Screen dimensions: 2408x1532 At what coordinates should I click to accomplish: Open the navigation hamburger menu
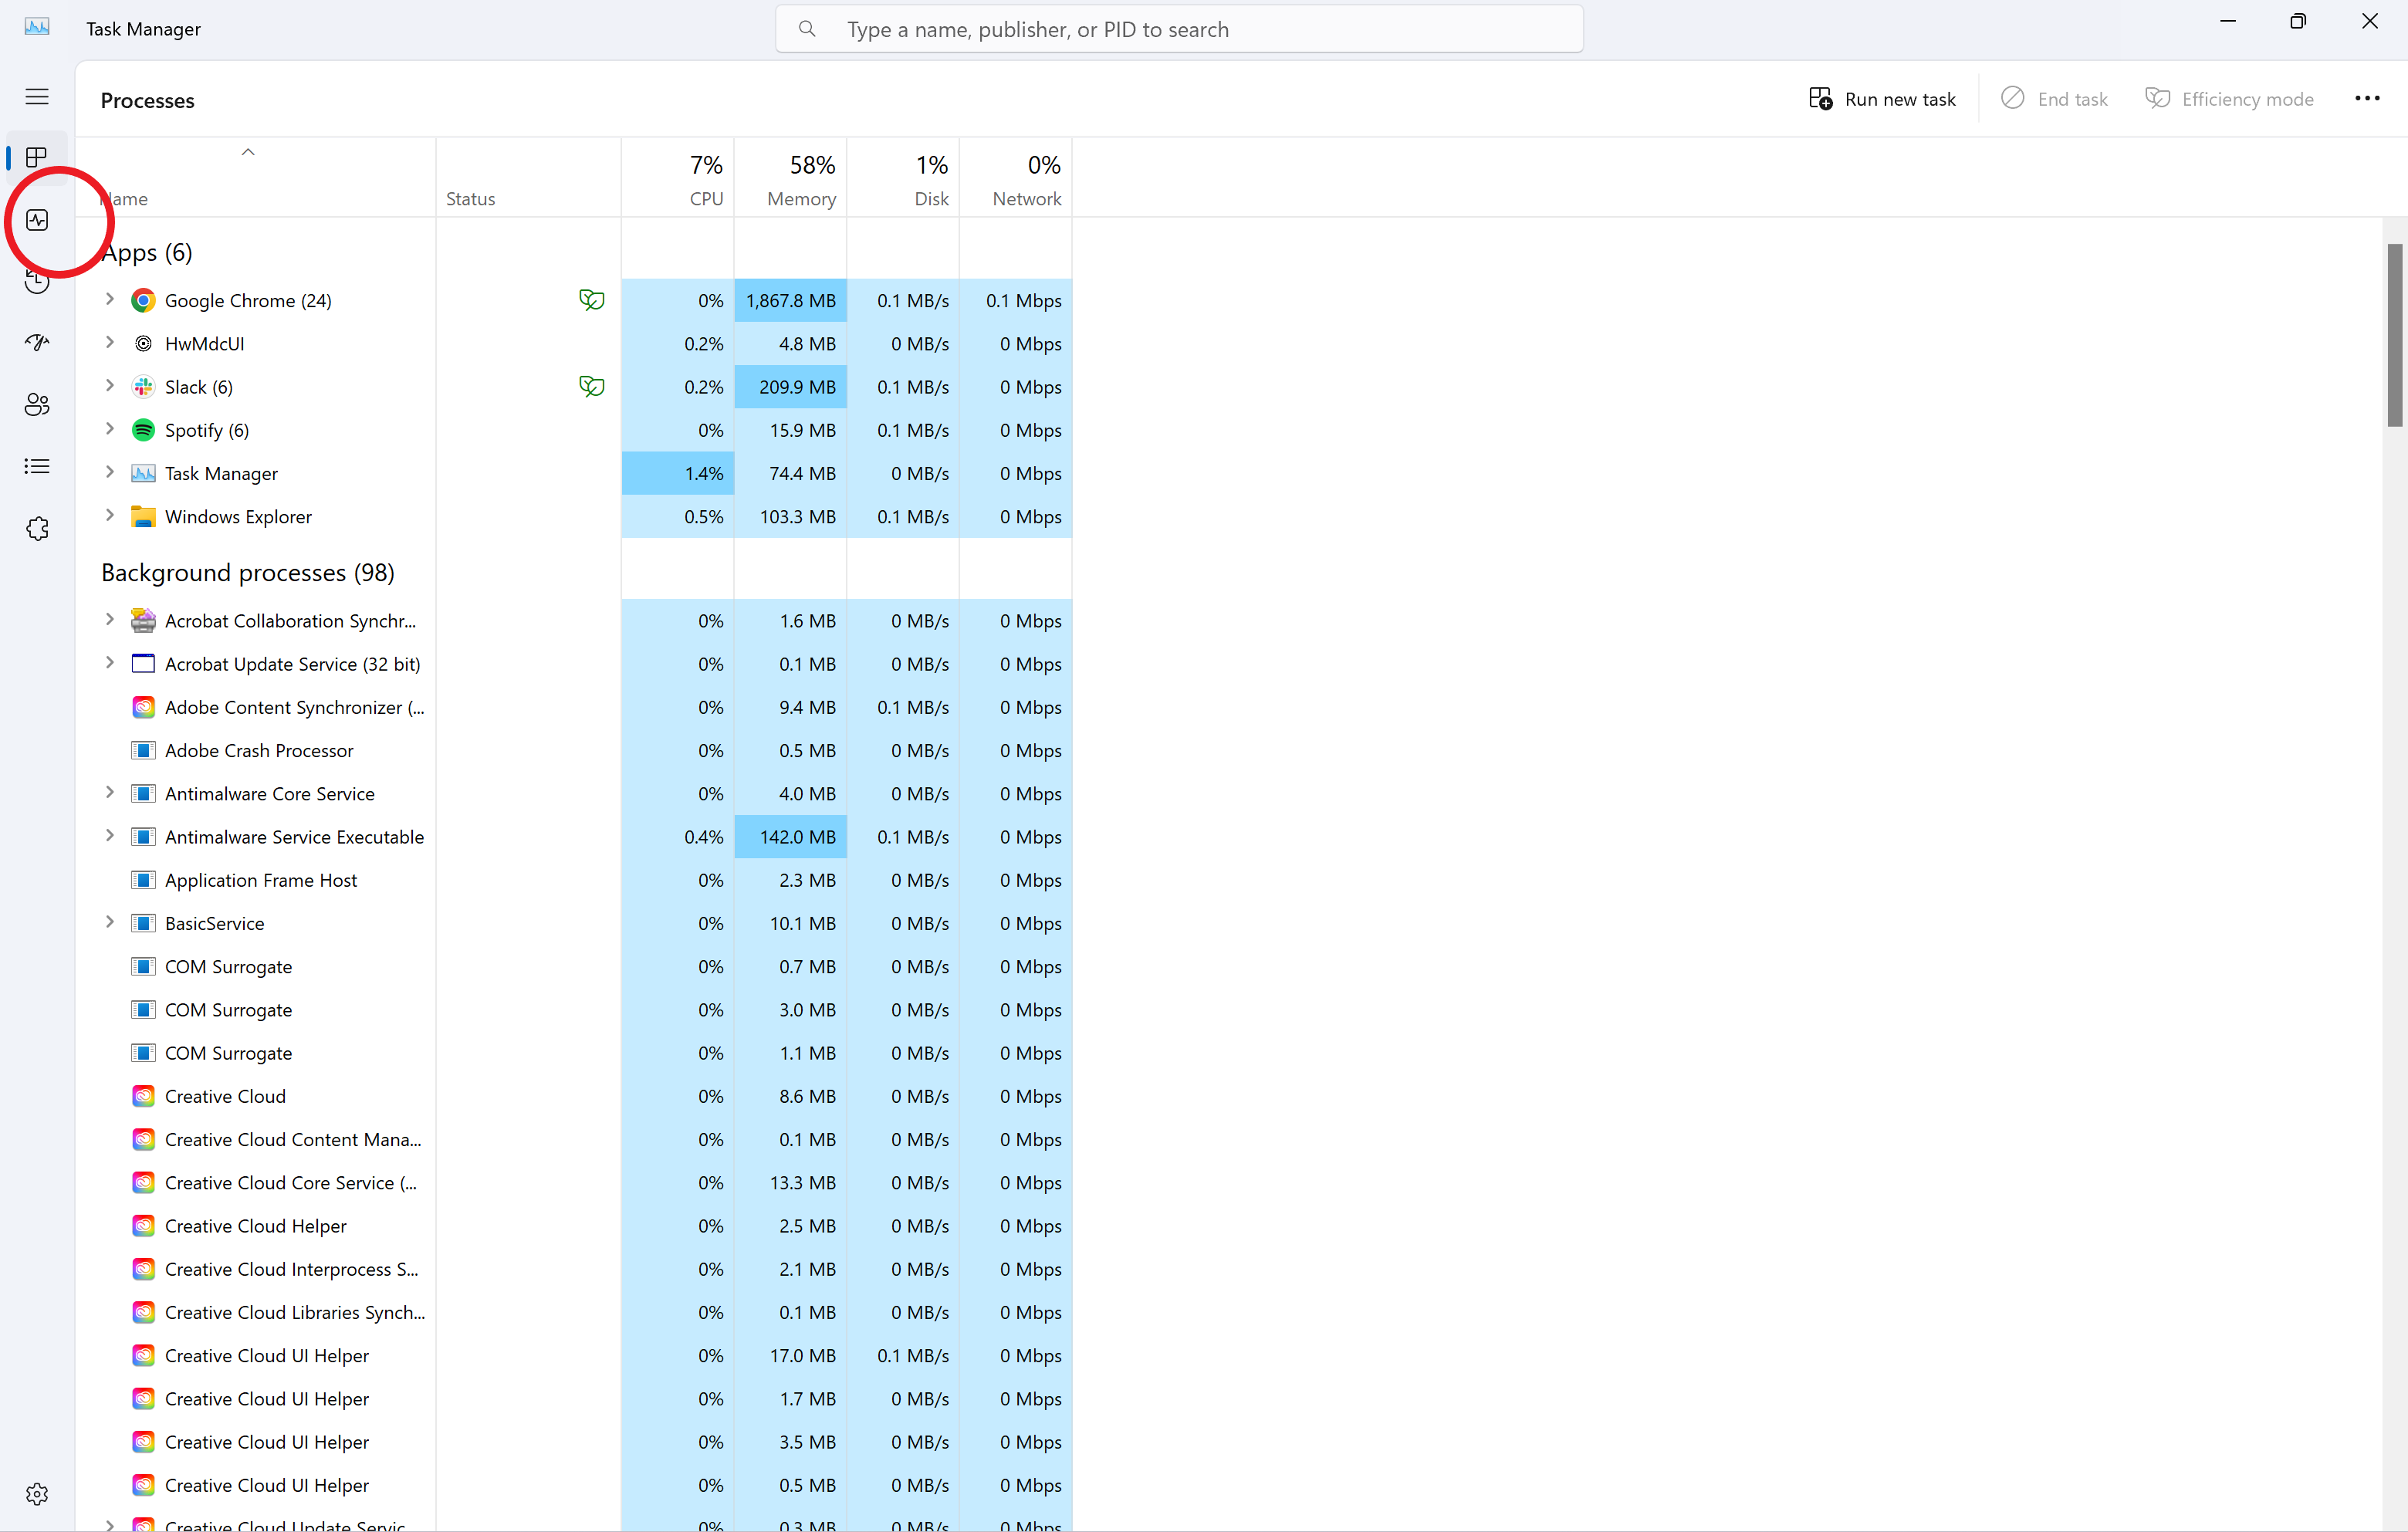37,97
